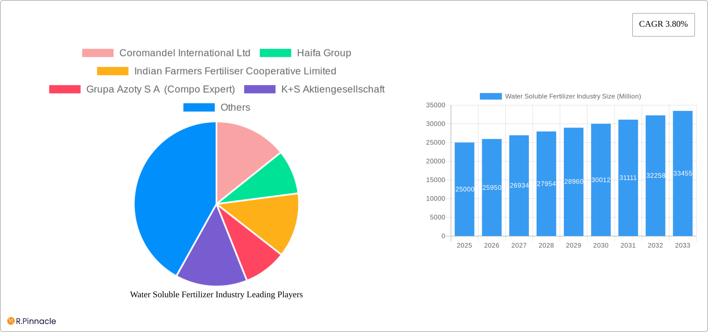This screenshot has width=708, height=332.
Task: Click the Haifa Group legend label
Action: point(324,53)
